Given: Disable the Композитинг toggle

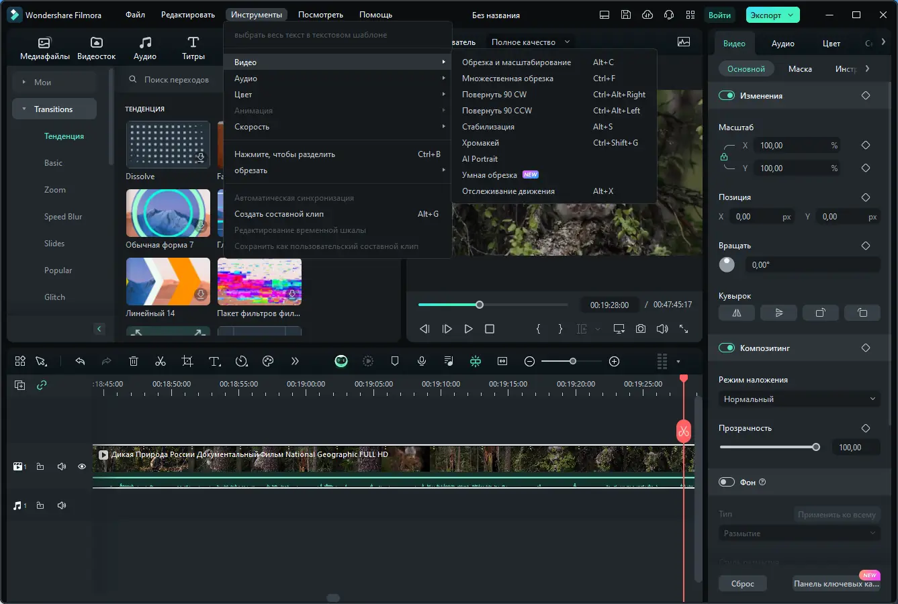Looking at the screenshot, I should 727,348.
